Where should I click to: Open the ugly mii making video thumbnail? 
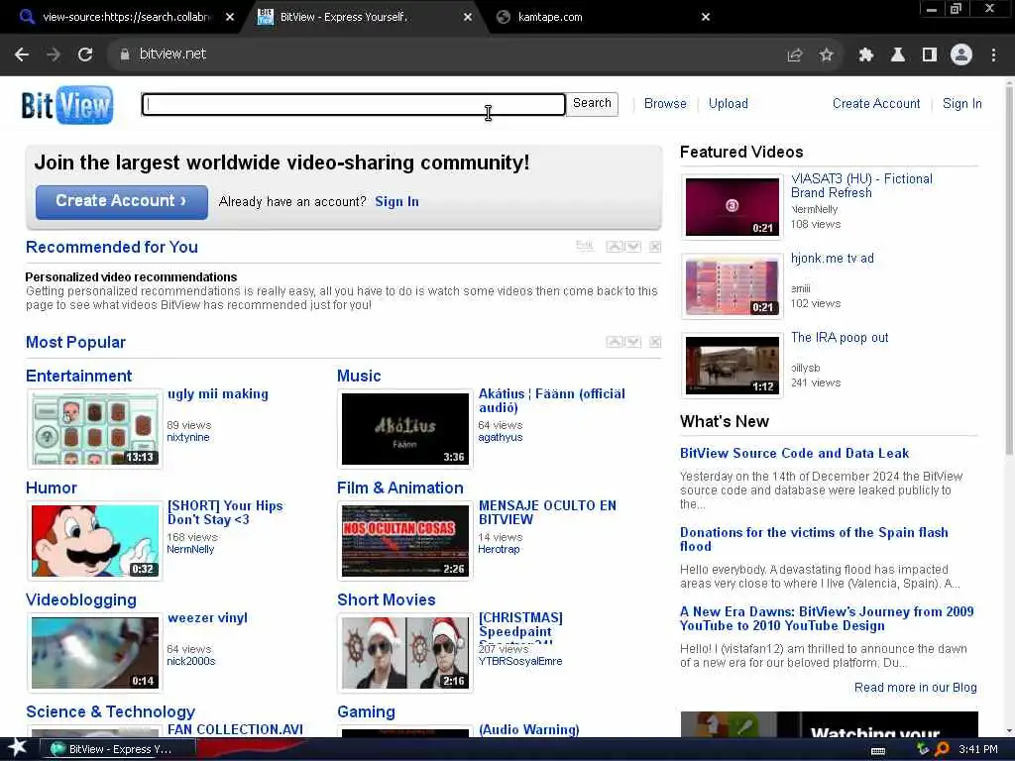tap(94, 428)
